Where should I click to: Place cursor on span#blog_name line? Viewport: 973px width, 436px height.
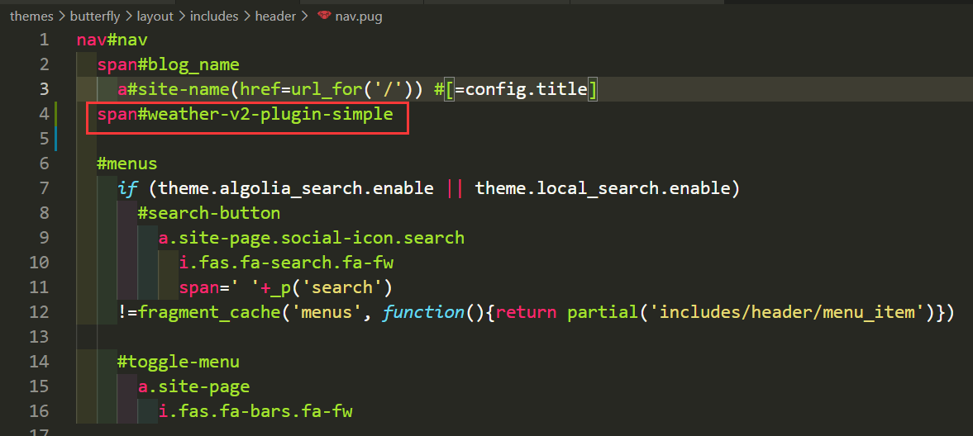coord(168,65)
